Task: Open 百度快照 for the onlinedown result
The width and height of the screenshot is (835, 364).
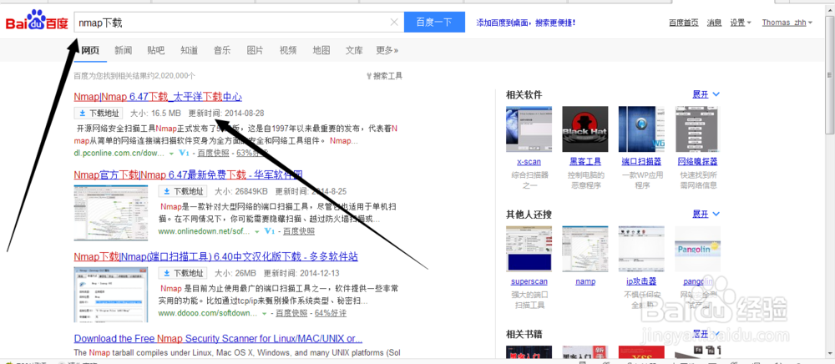Action: [x=298, y=231]
